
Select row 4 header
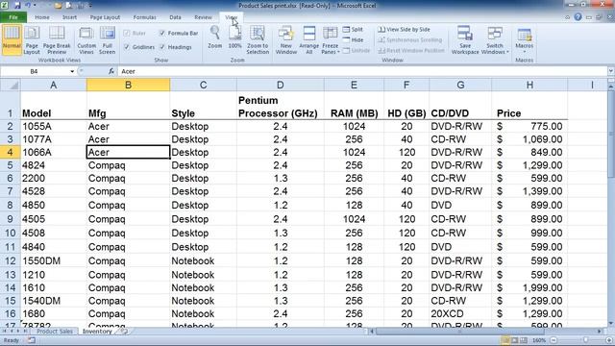(x=10, y=152)
